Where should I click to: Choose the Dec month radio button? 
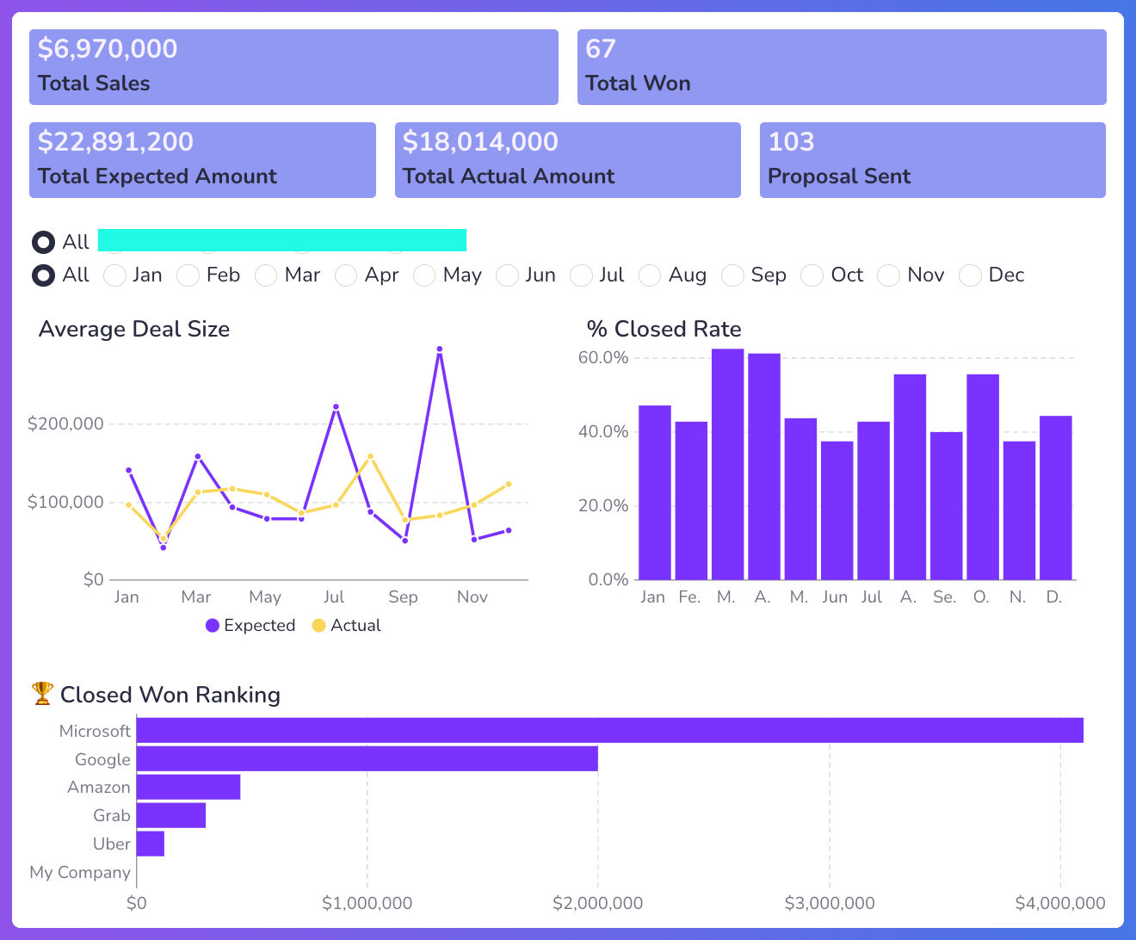click(970, 275)
